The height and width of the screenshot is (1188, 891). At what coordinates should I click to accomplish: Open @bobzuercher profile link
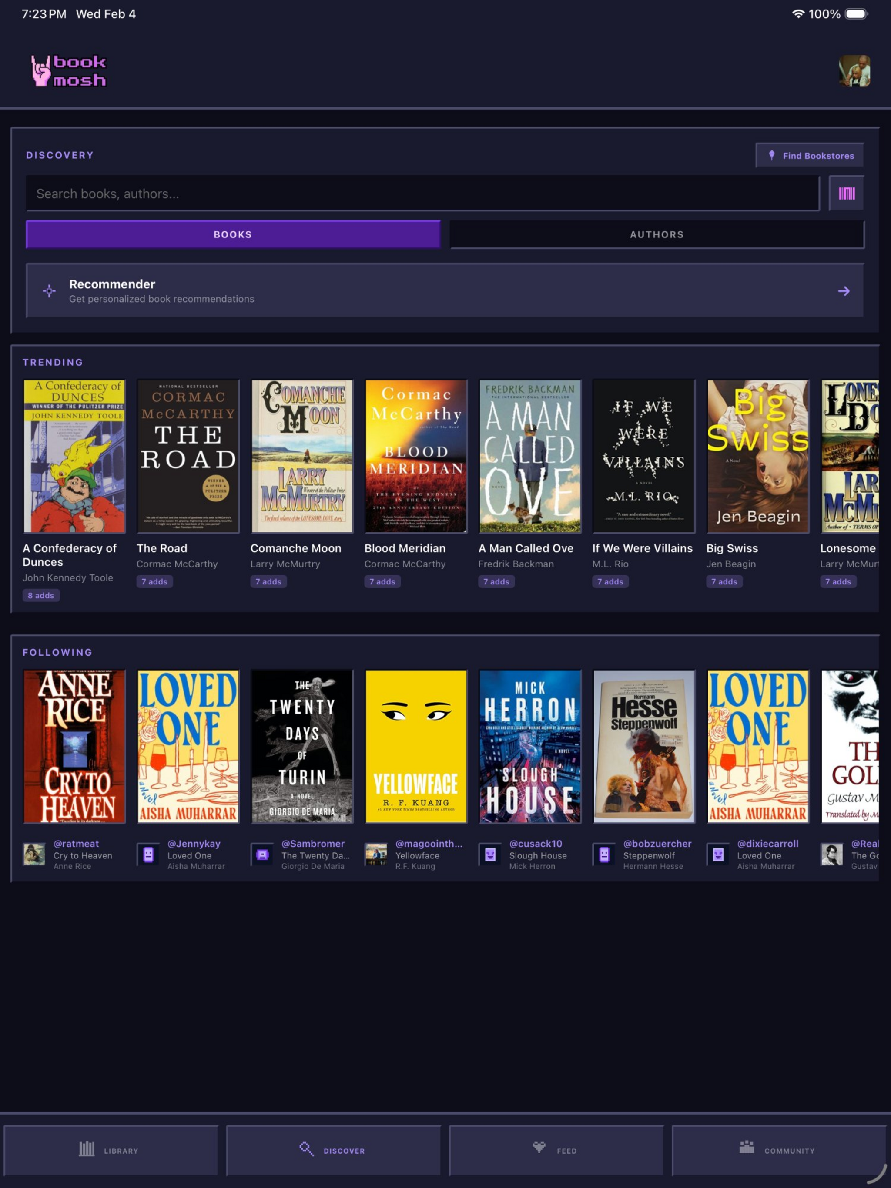(x=657, y=843)
